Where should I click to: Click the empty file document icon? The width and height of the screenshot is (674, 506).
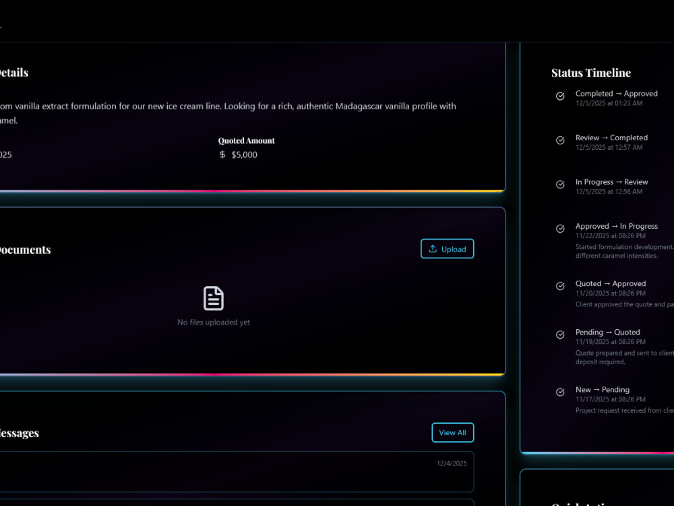coord(214,298)
